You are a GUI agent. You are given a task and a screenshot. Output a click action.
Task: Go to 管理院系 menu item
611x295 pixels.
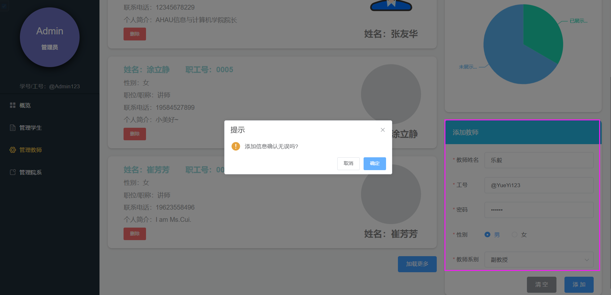click(x=50, y=172)
